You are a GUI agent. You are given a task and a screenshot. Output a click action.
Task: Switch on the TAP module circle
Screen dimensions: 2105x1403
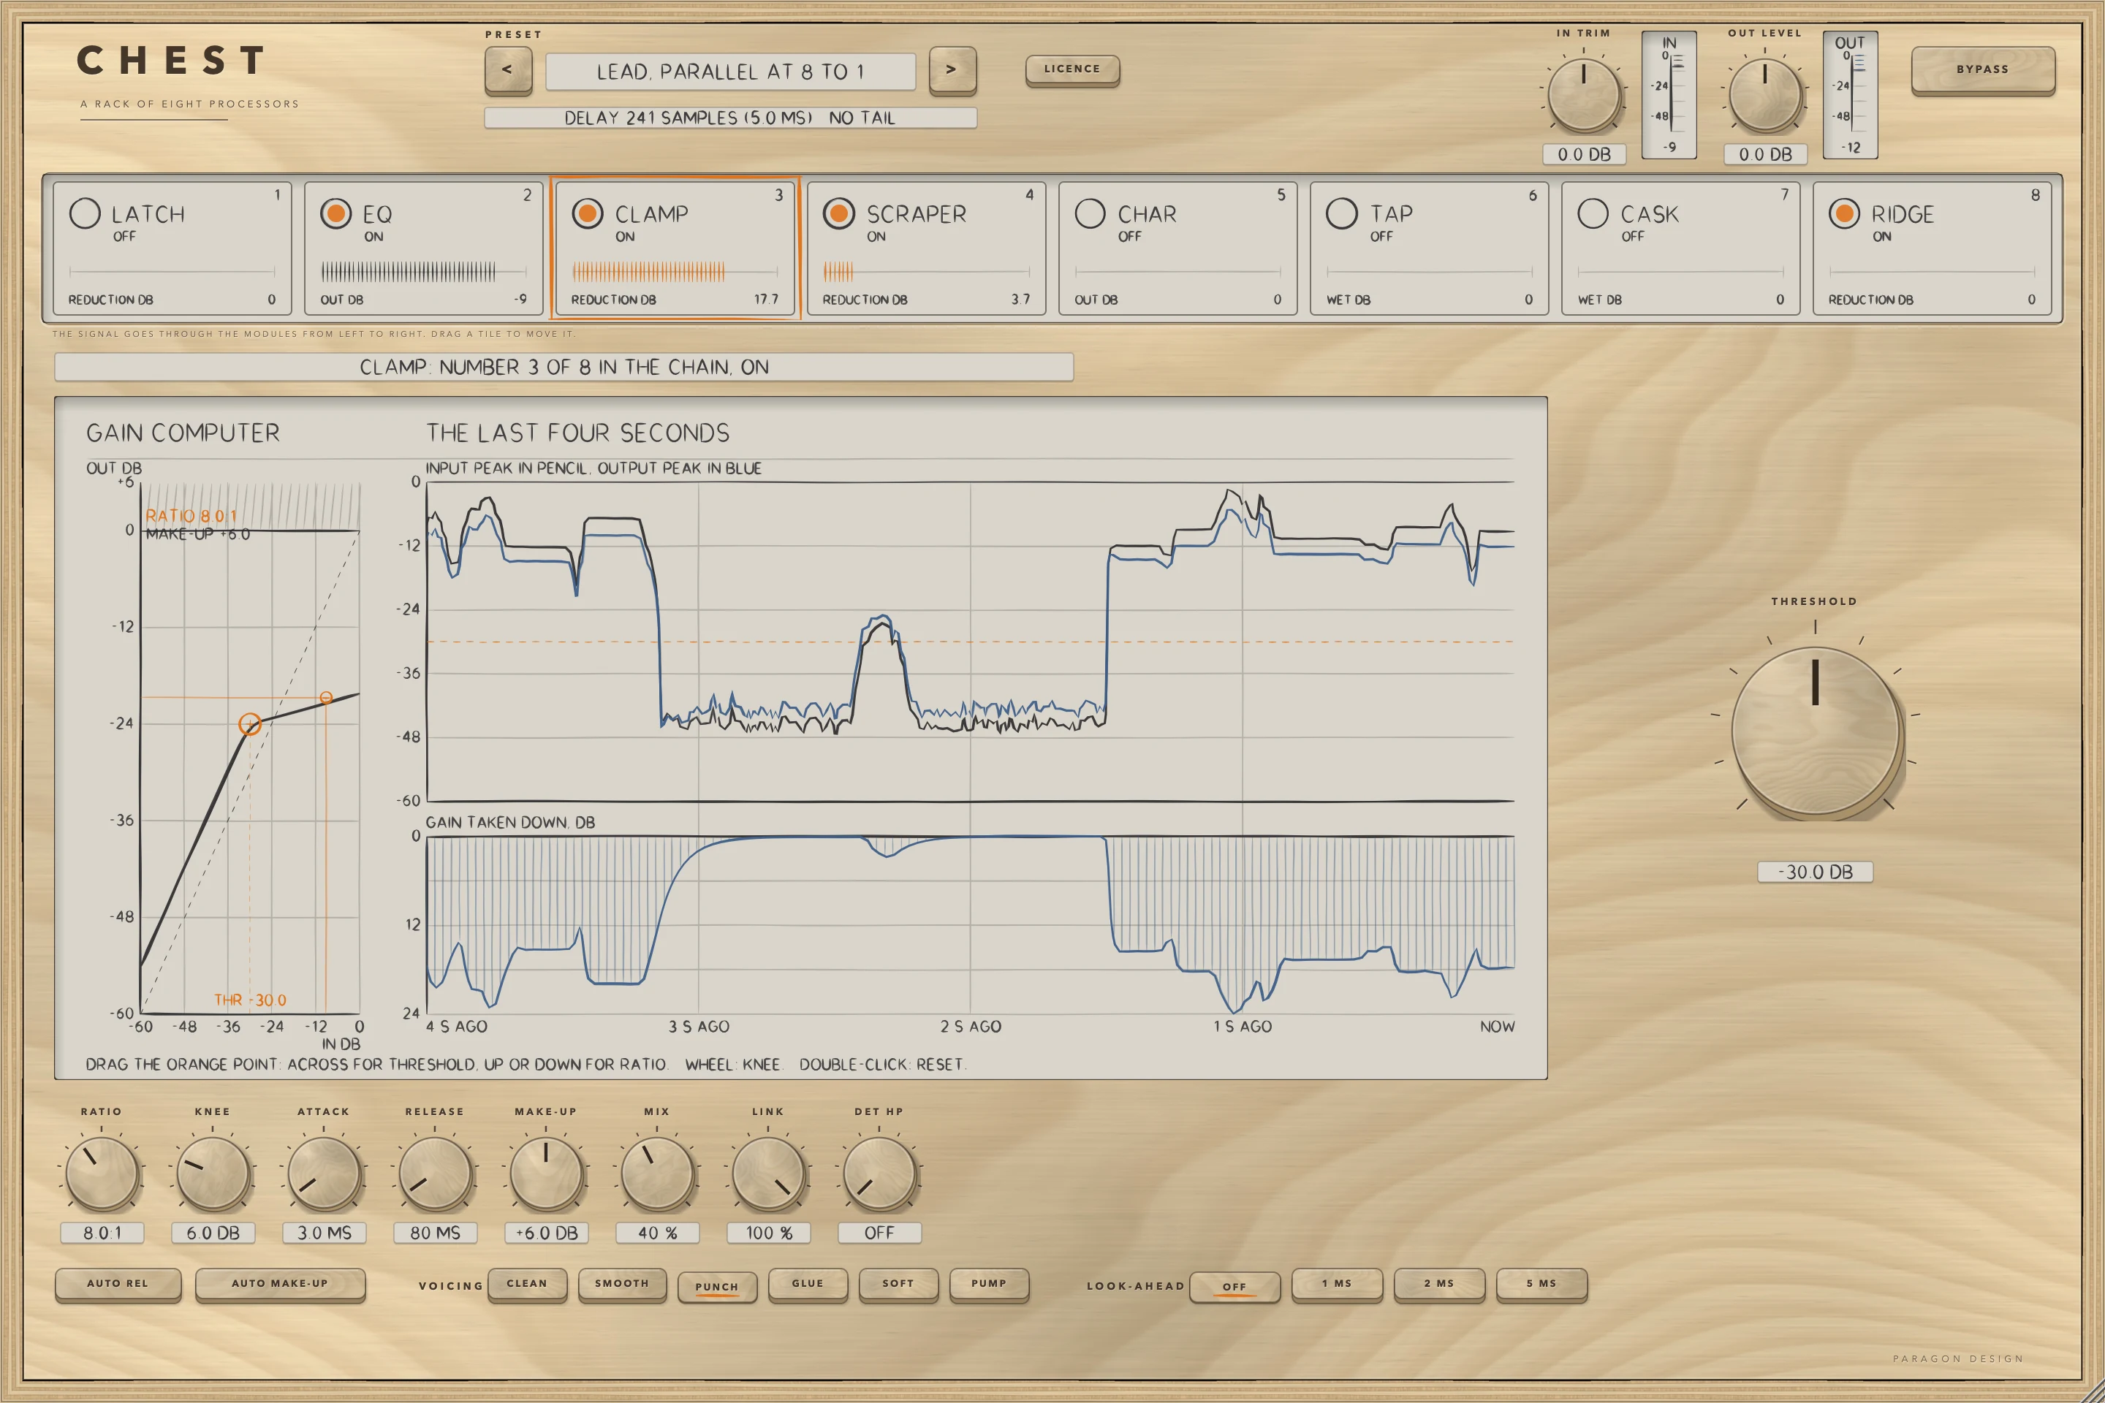point(1342,213)
